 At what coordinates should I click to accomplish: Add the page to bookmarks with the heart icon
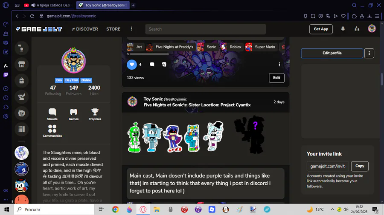(x=343, y=16)
